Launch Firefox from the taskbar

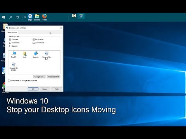(x=44, y=17)
